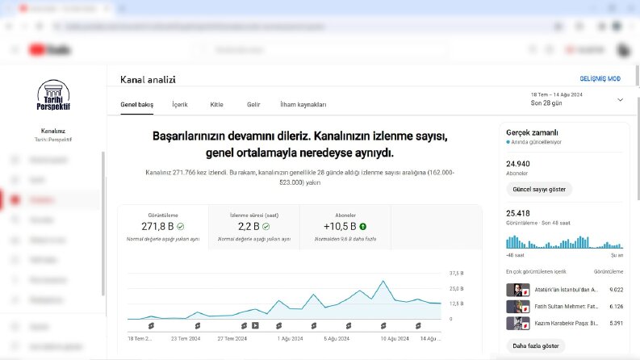Click the last 48 hours bar chart

564,242
